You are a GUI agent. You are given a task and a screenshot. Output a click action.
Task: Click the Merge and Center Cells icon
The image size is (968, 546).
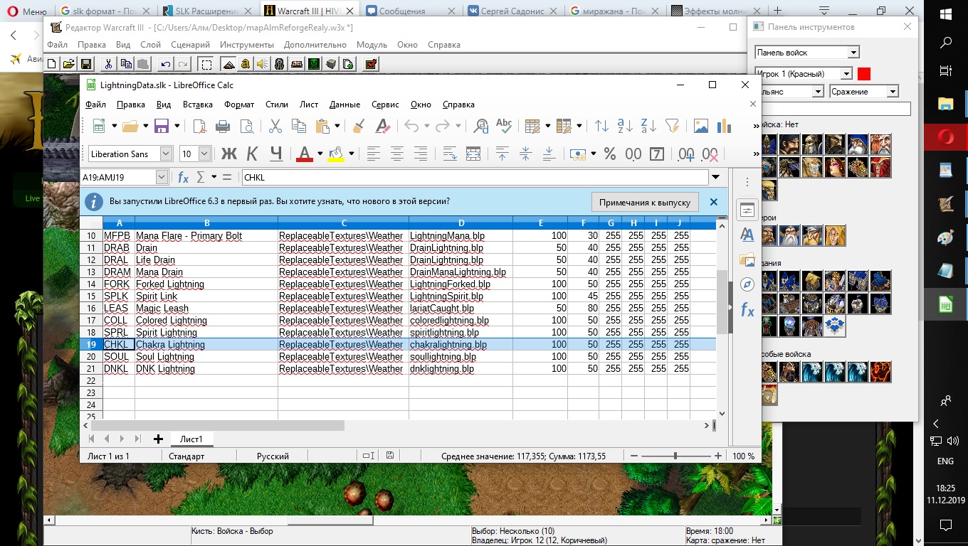click(x=473, y=154)
